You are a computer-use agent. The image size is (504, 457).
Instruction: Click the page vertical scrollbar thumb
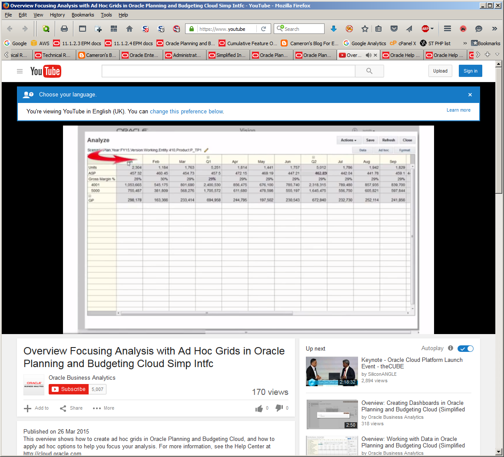coord(498,130)
